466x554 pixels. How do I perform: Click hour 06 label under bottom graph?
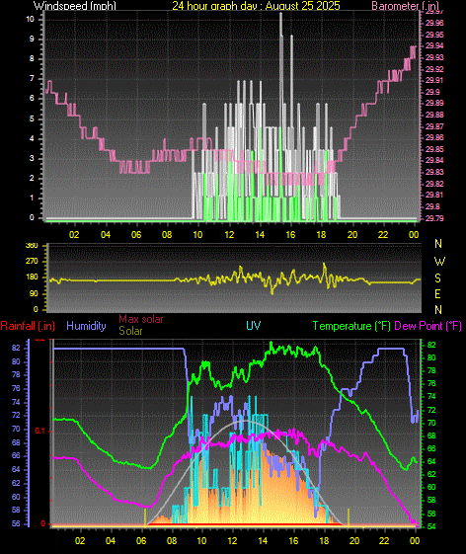(x=141, y=540)
